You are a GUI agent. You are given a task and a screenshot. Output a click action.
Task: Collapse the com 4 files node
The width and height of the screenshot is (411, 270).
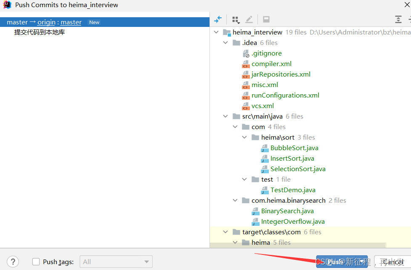click(x=235, y=127)
